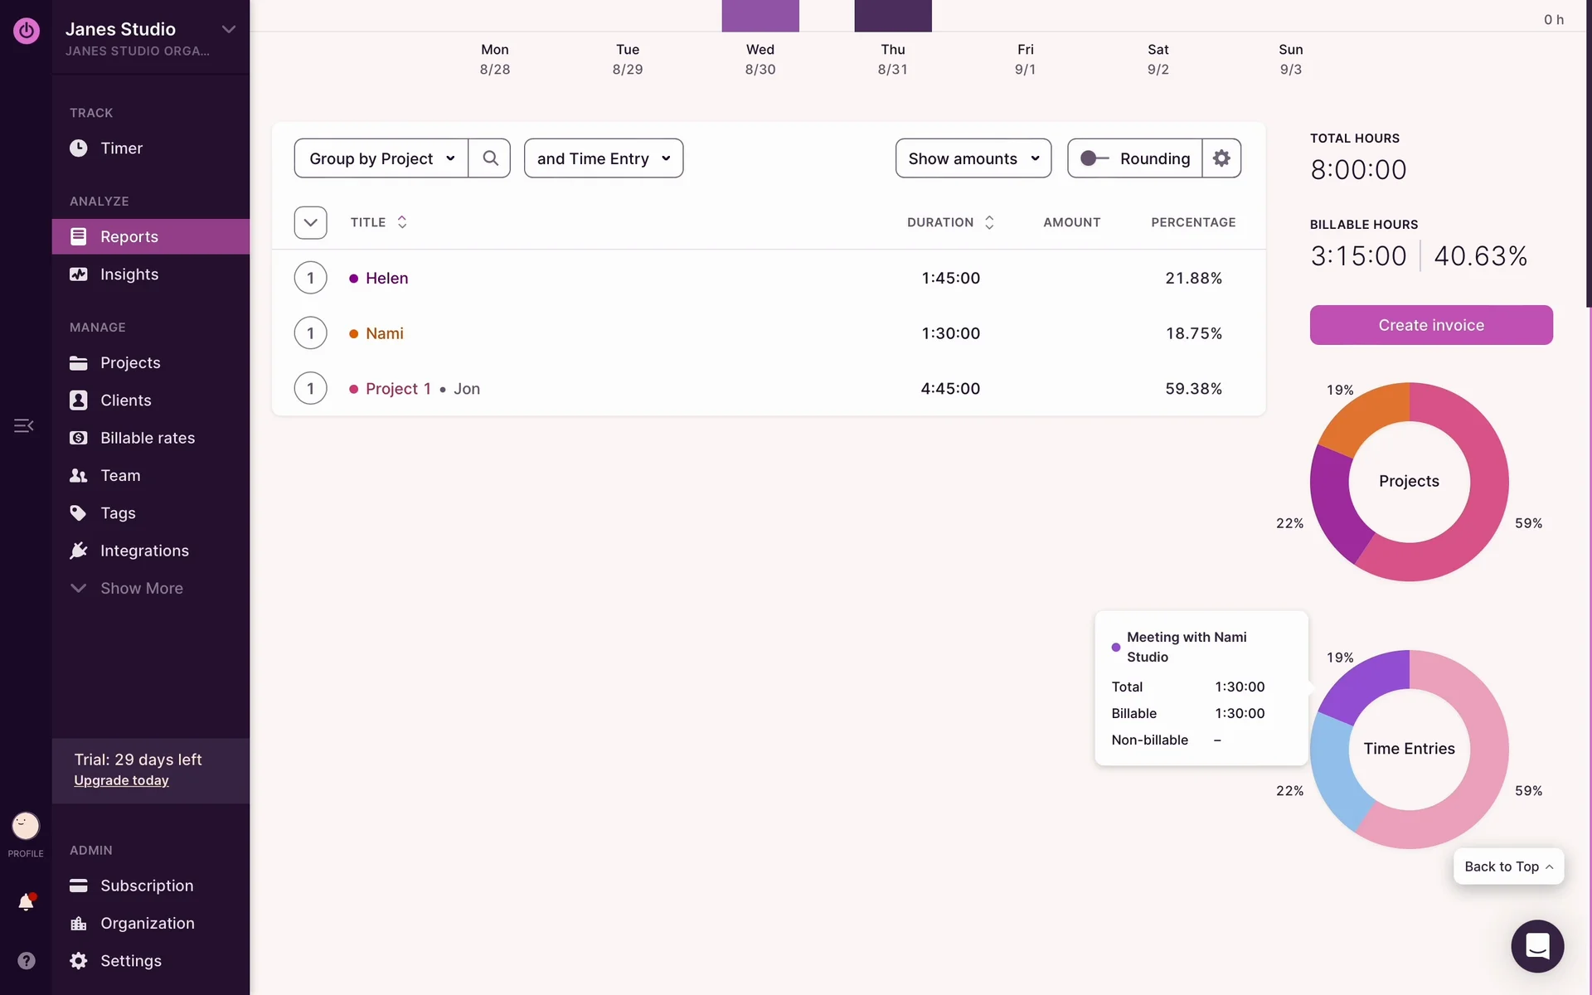Open Group by Project dropdown

381,158
